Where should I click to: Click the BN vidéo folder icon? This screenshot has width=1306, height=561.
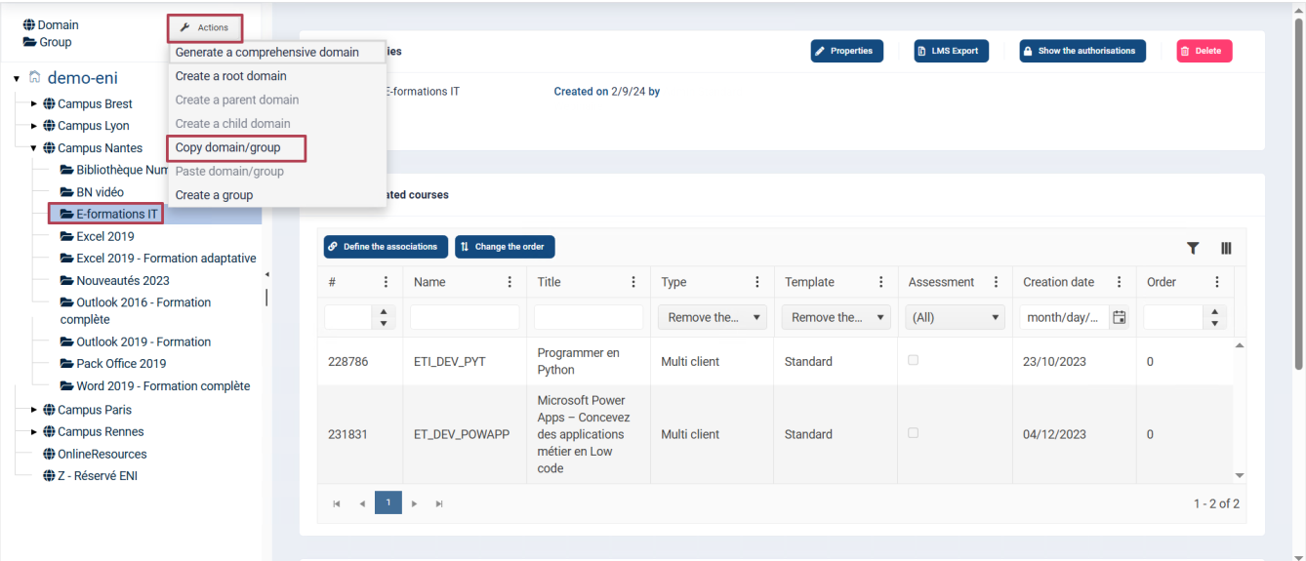[x=67, y=192]
